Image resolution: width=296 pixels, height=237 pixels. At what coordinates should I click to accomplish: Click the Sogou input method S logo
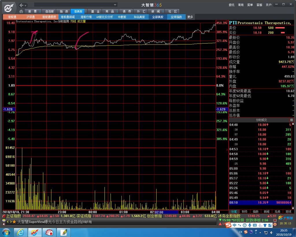pos(229,225)
